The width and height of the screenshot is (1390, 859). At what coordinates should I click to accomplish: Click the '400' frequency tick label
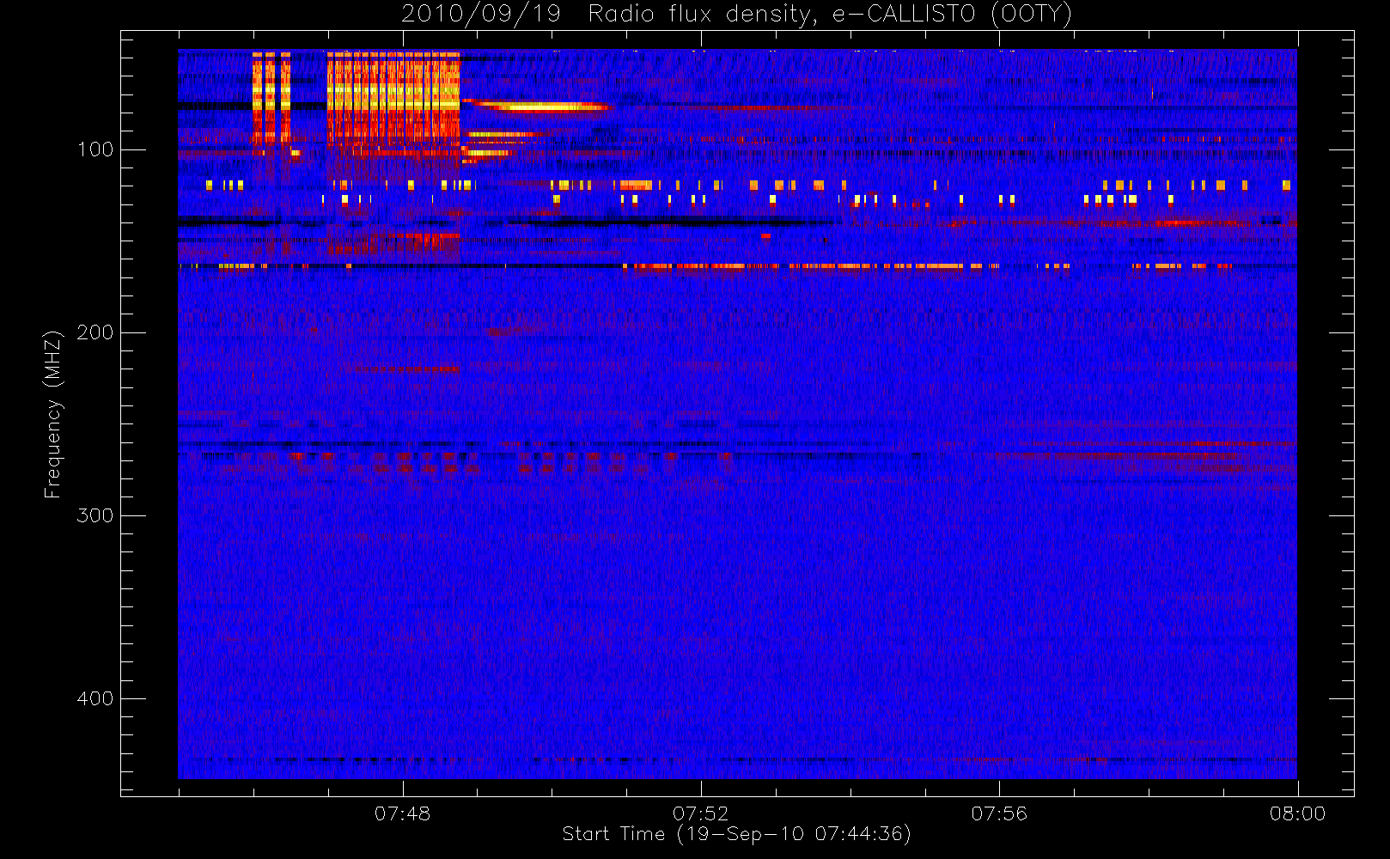[x=95, y=698]
